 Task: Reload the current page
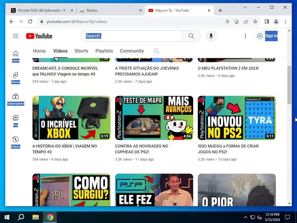pos(30,21)
